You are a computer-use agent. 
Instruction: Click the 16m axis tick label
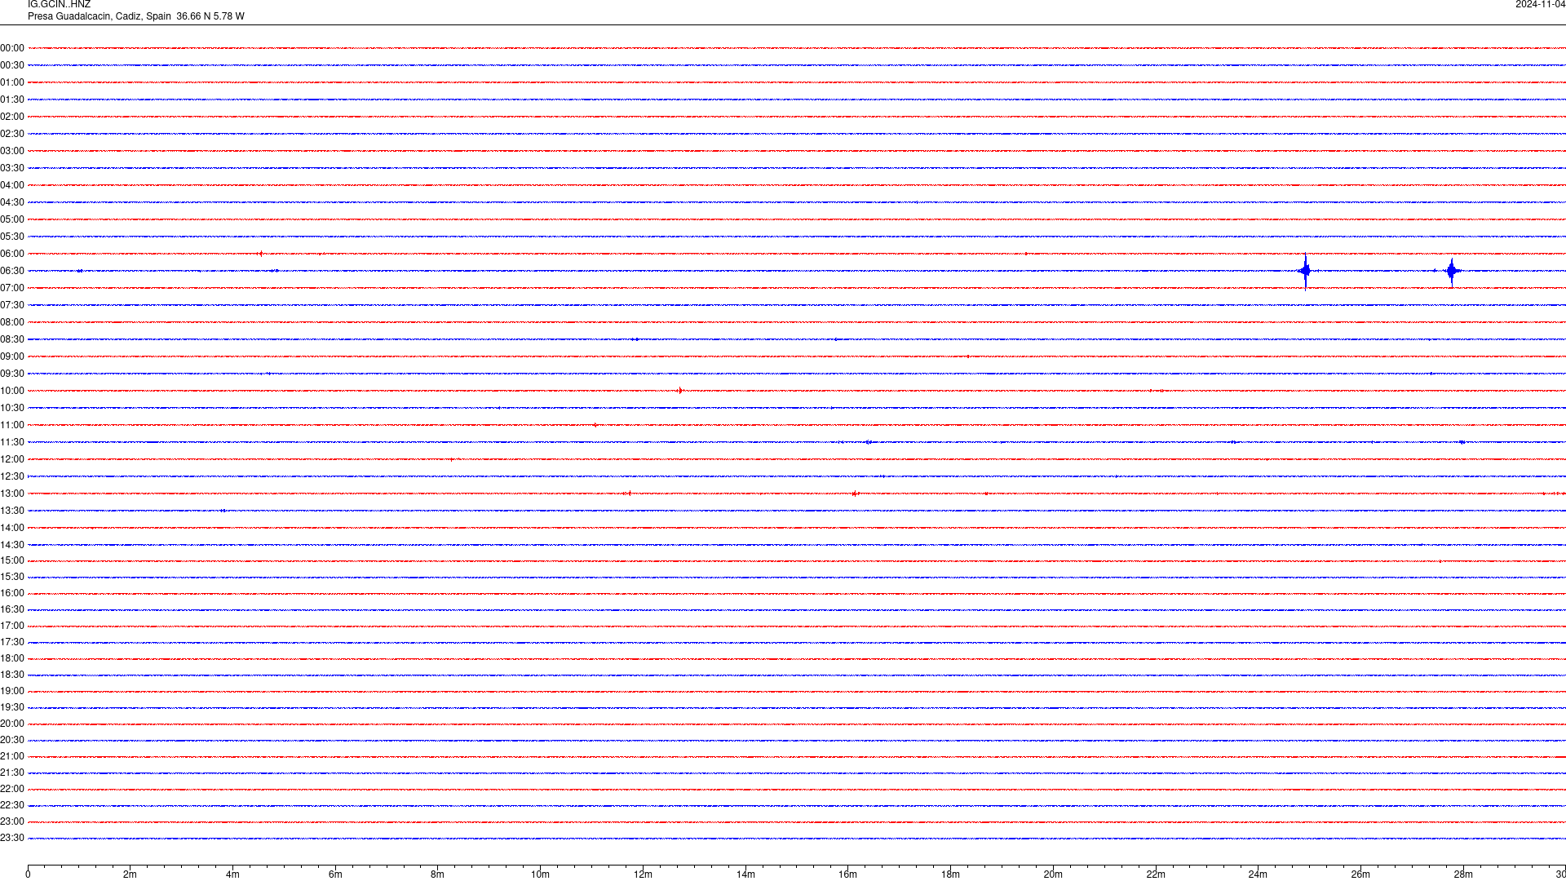pos(847,874)
